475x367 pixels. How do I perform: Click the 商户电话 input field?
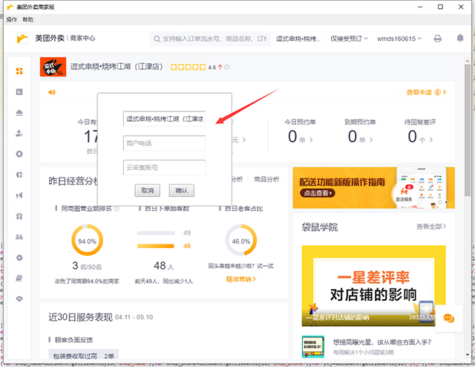[x=165, y=143]
